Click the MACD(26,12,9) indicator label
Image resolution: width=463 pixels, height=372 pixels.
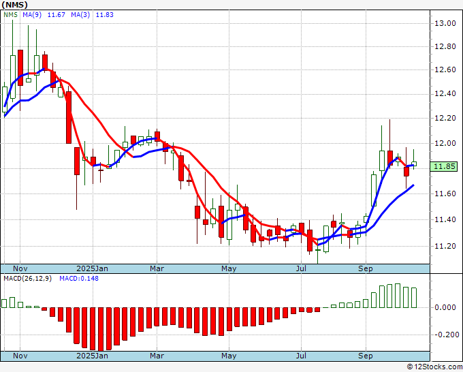pos(27,279)
